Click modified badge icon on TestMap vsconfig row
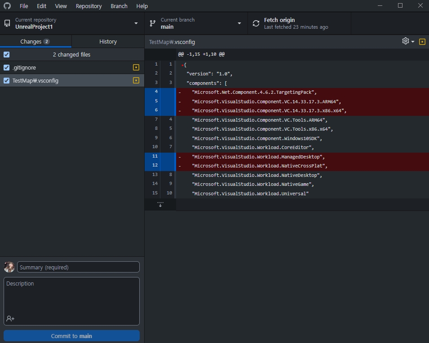This screenshot has width=429, height=343. 136,80
